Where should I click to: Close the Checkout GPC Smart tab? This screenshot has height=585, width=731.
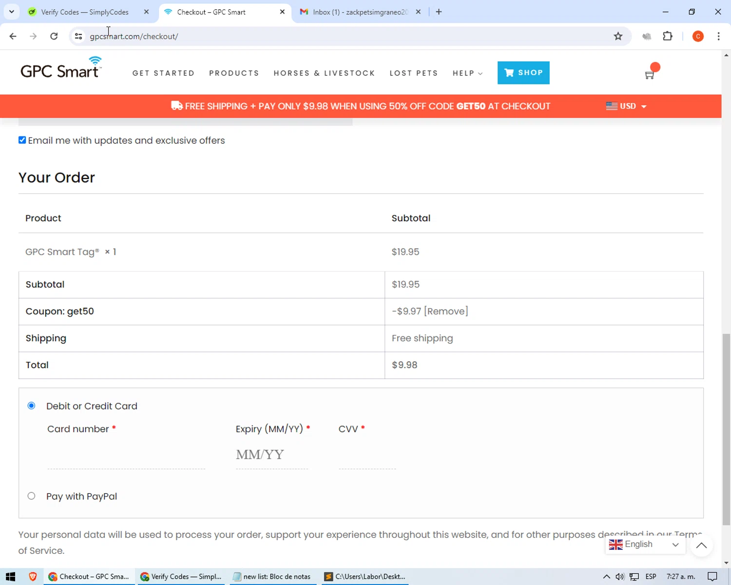point(282,12)
